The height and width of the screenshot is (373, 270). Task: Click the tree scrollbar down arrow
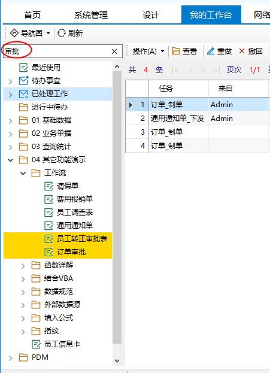pos(117,361)
